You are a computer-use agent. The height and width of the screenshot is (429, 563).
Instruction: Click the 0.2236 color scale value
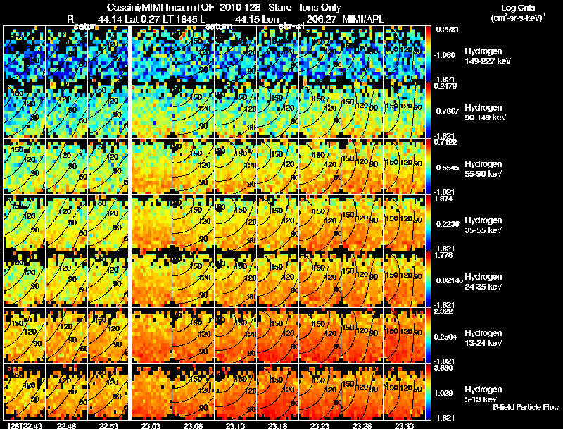pos(447,224)
